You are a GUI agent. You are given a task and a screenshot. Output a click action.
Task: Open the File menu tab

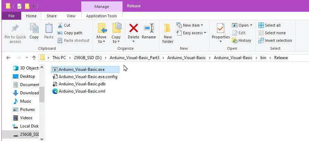tap(11, 16)
